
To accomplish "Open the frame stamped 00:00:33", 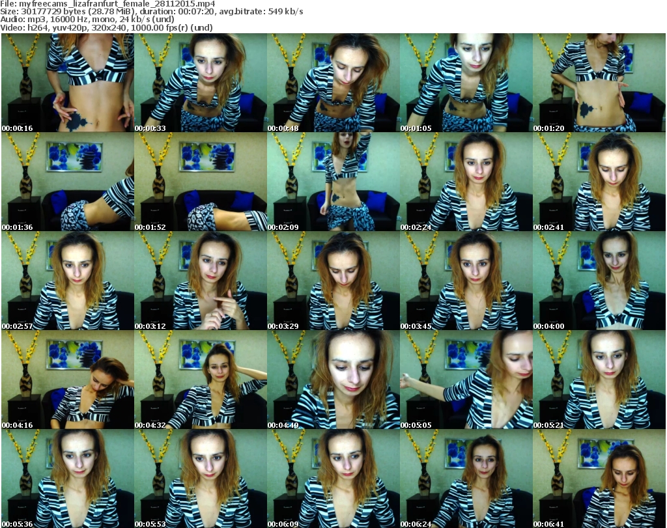I will [x=201, y=83].
